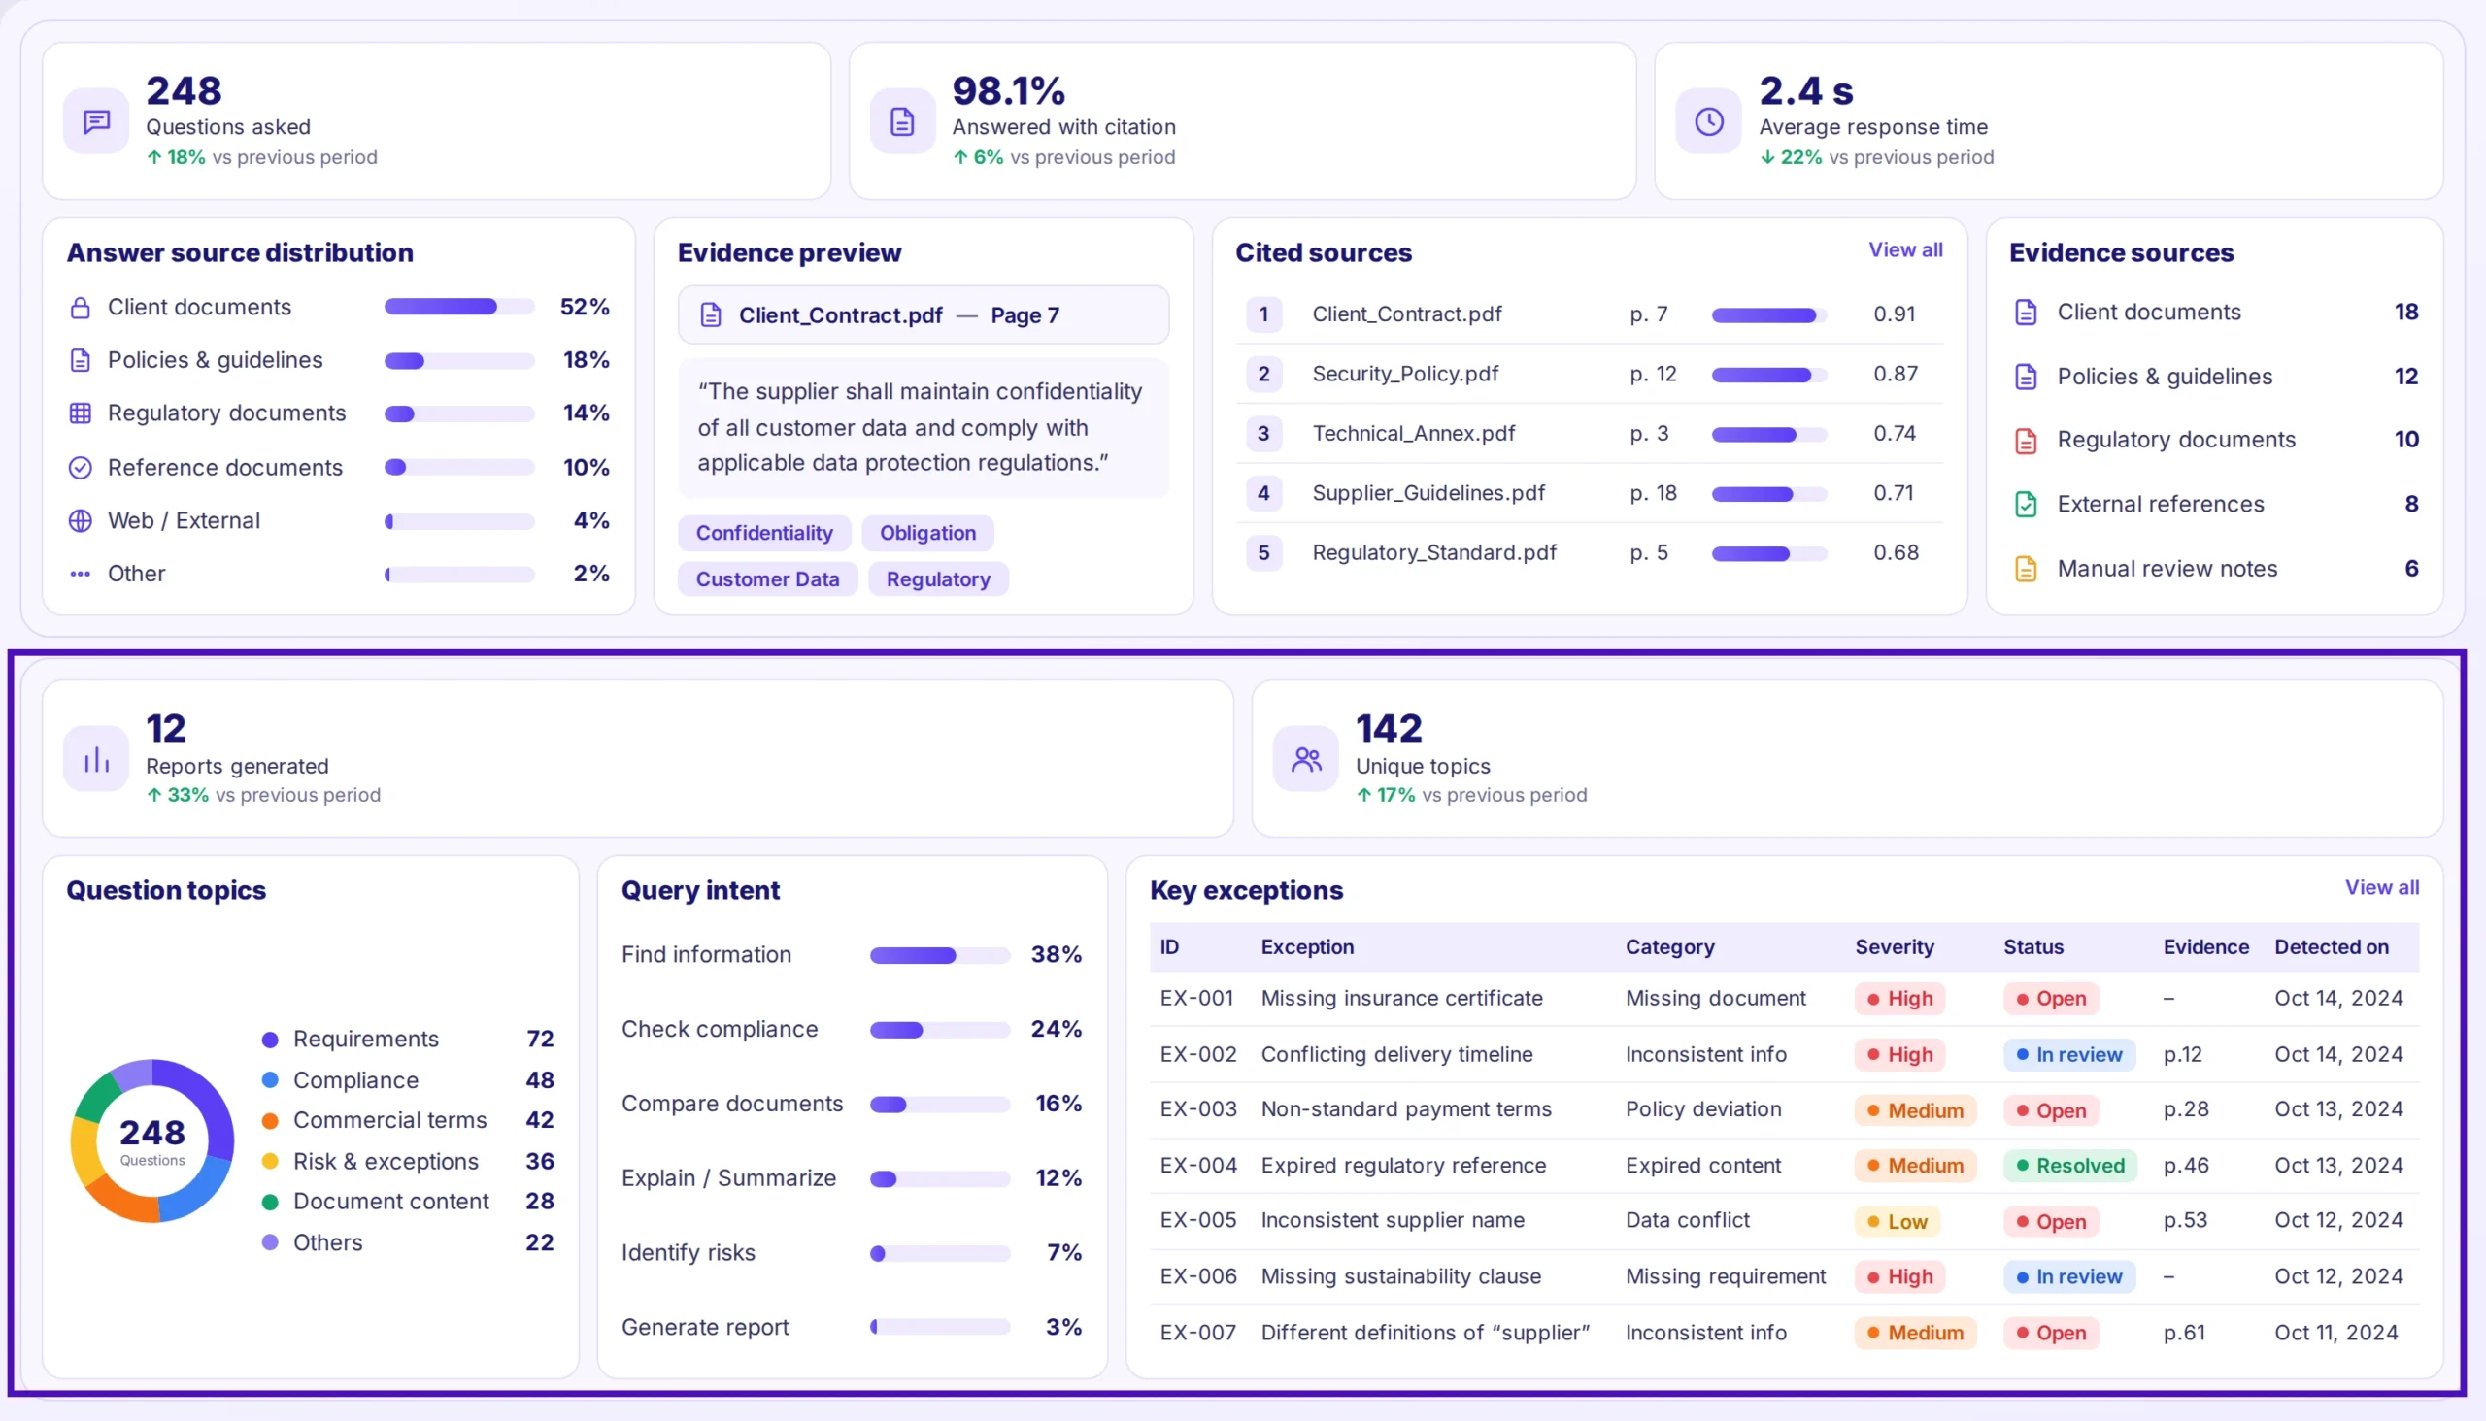Viewport: 2486px width, 1421px height.
Task: Click red document icon for Regulatory documents evidence
Action: point(2025,440)
